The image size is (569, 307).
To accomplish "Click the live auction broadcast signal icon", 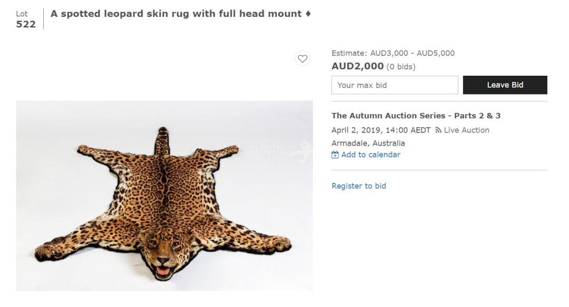I will pos(438,130).
